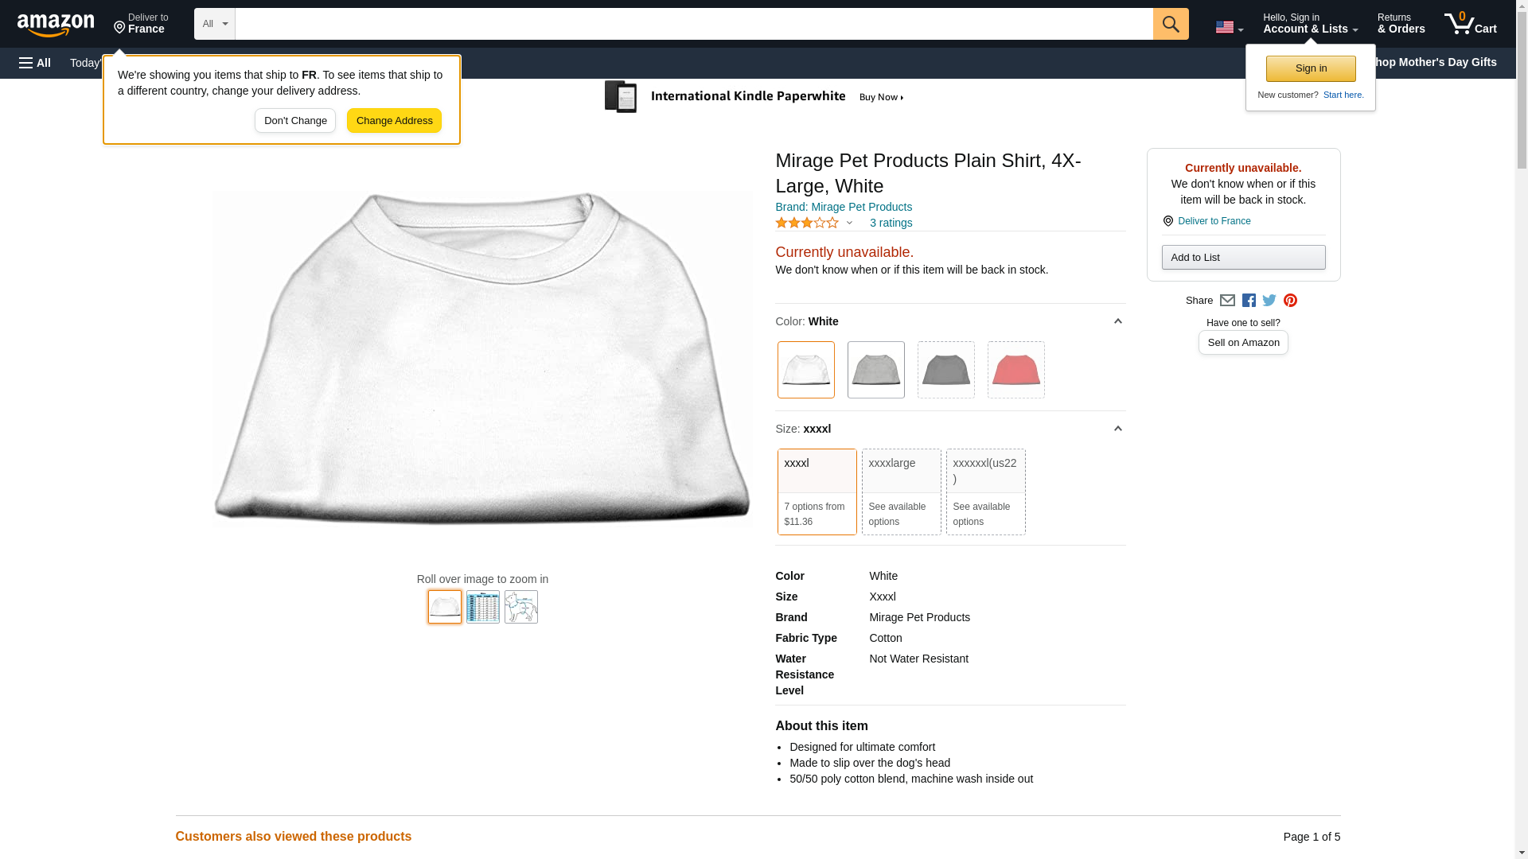Select the xxxl size option
Image resolution: width=1528 pixels, height=859 pixels.
coord(817,492)
